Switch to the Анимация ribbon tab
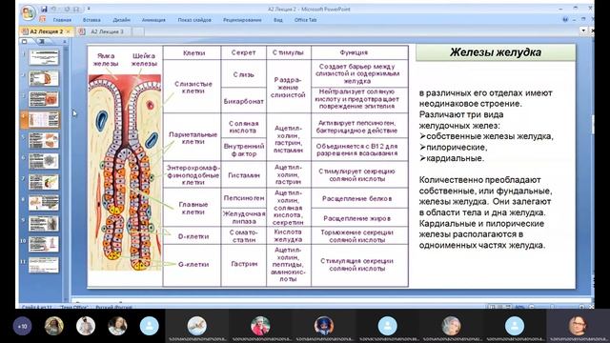 153,20
